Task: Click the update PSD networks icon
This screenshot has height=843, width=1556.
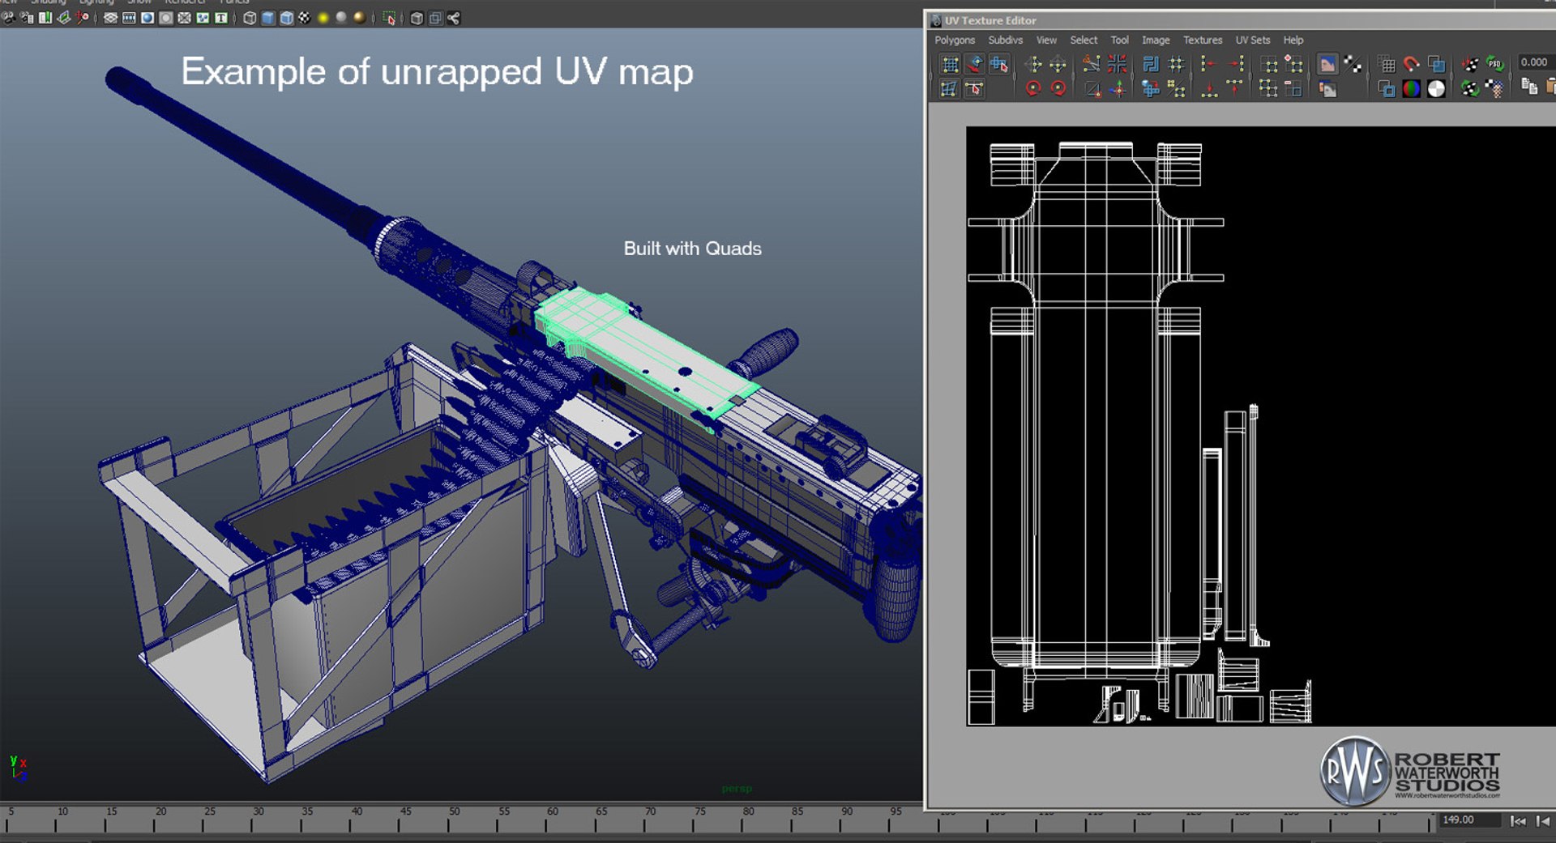Action: coord(1494,64)
